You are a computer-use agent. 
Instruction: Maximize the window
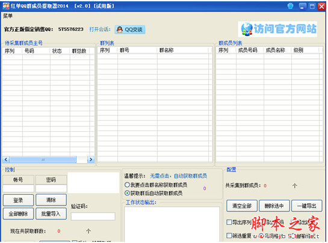312,6
